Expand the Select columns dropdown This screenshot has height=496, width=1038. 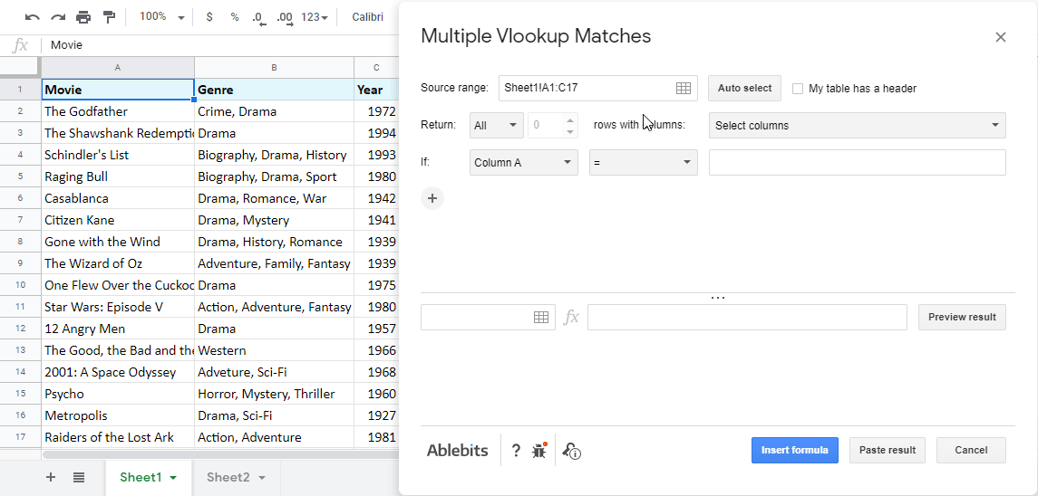tap(858, 126)
